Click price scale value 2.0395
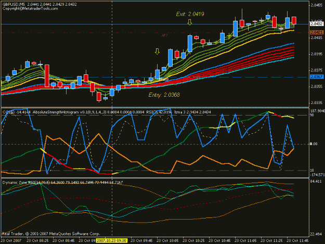The width and height of the screenshot is (325, 244). [x=317, y=54]
